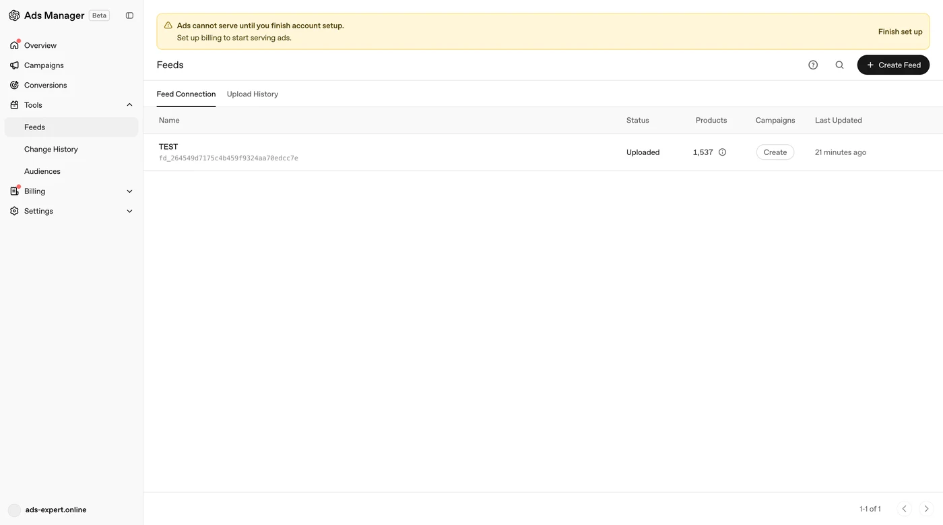
Task: Click the Status column header
Action: 638,121
